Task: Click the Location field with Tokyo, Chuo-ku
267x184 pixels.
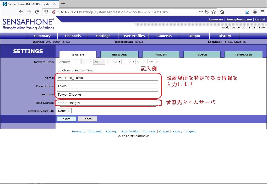Action: click(x=107, y=94)
